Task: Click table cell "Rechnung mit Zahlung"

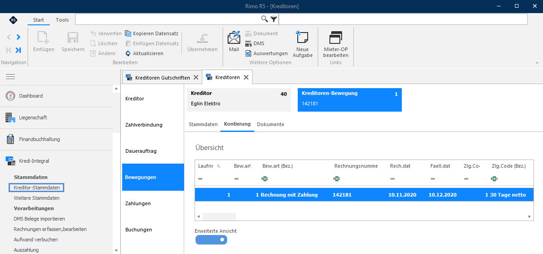Action: (x=289, y=195)
